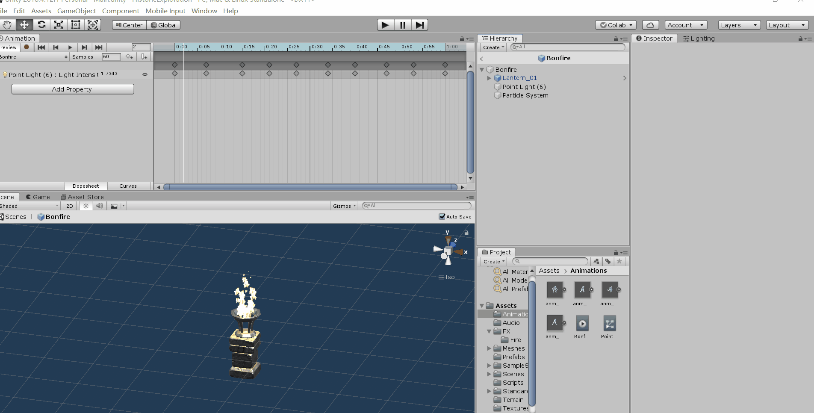Switch to the Curves tab
The image size is (814, 413).
128,186
